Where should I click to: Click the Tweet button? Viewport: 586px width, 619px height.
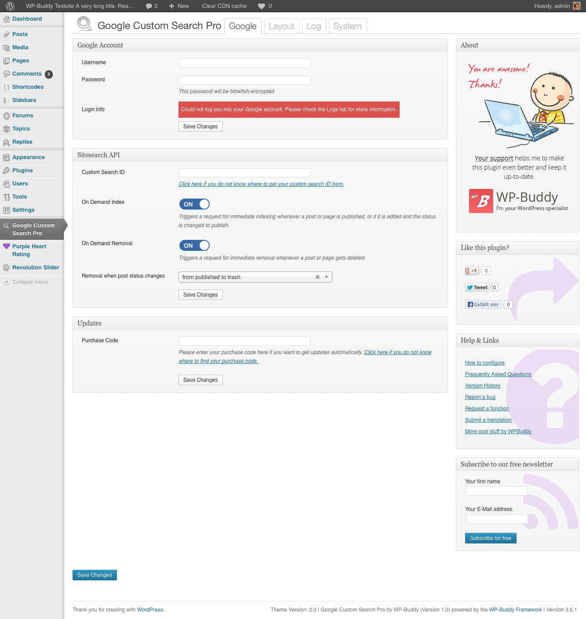pos(477,287)
